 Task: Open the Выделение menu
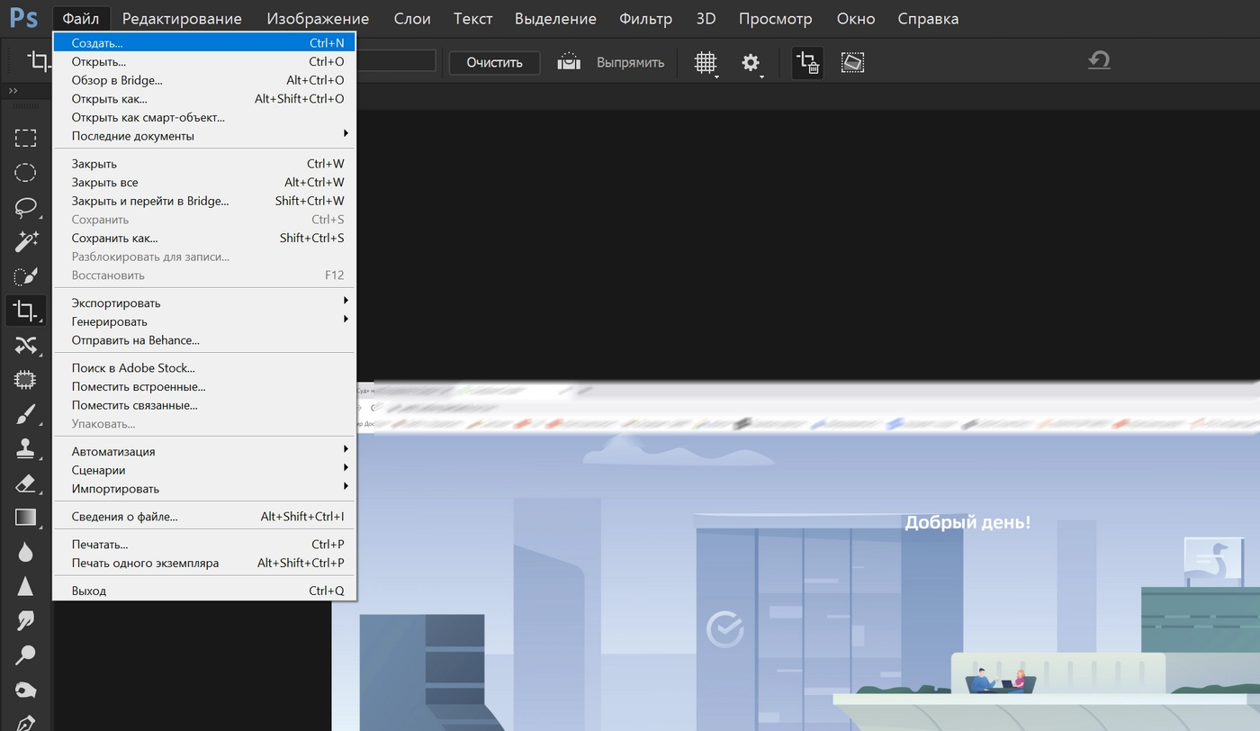point(555,18)
